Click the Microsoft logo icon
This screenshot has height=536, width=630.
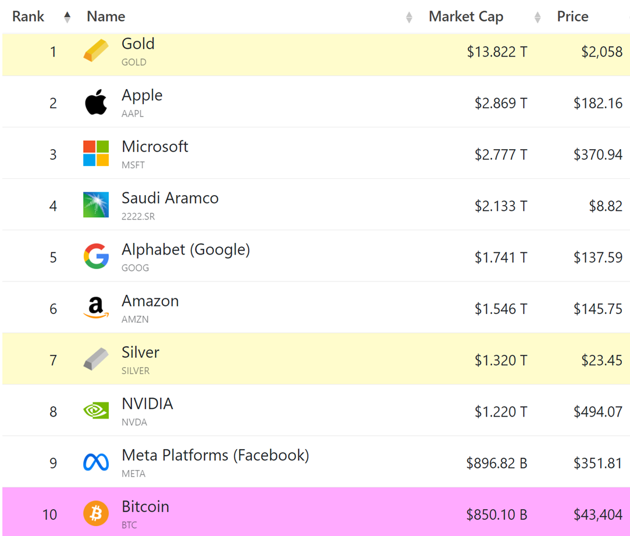96,154
